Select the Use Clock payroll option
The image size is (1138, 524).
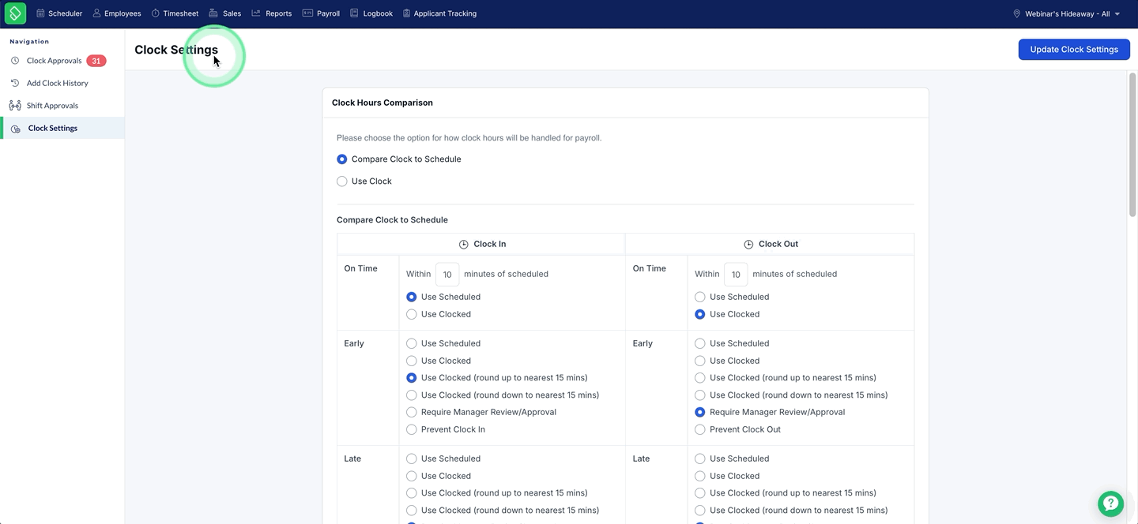coord(342,182)
